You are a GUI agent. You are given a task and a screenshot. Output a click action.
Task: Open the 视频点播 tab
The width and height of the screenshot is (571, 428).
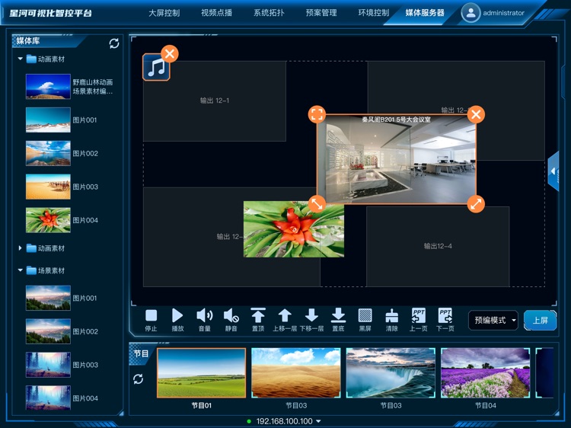216,13
